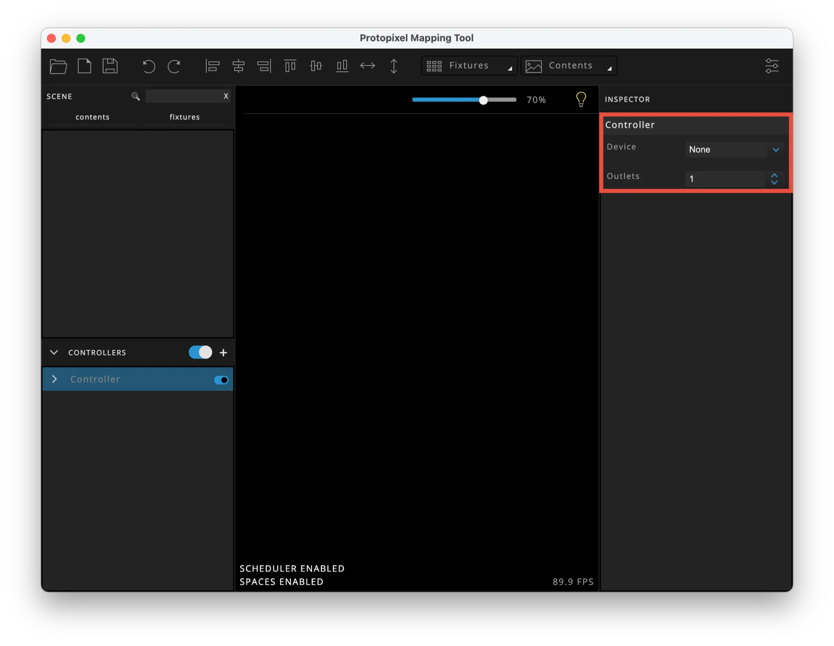Click the search magnifier in the Scene panel
834x646 pixels.
click(x=136, y=97)
